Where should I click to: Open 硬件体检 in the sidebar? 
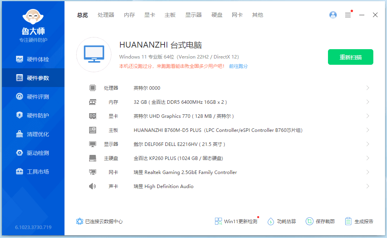33,59
